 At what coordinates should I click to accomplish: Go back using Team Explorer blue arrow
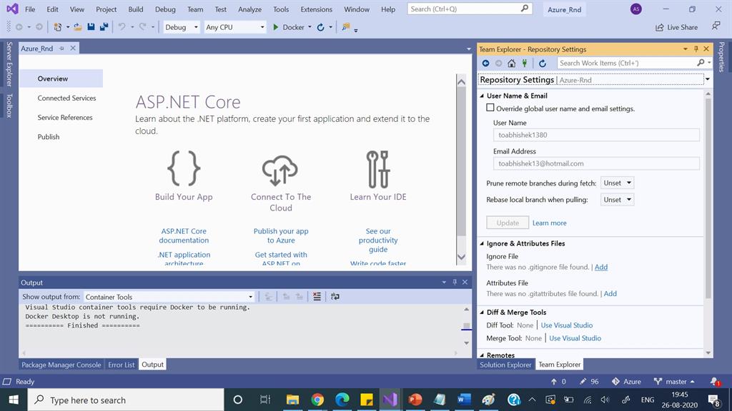coord(485,63)
